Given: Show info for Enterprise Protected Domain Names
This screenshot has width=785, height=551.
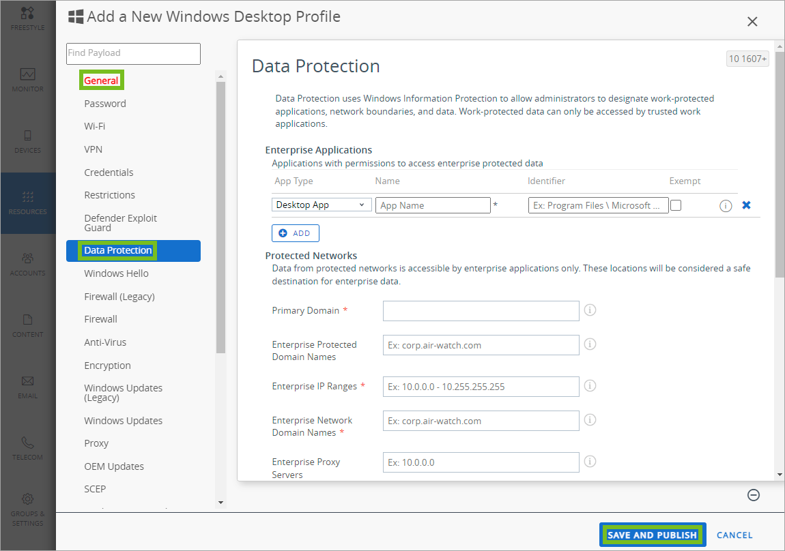Looking at the screenshot, I should (x=590, y=344).
